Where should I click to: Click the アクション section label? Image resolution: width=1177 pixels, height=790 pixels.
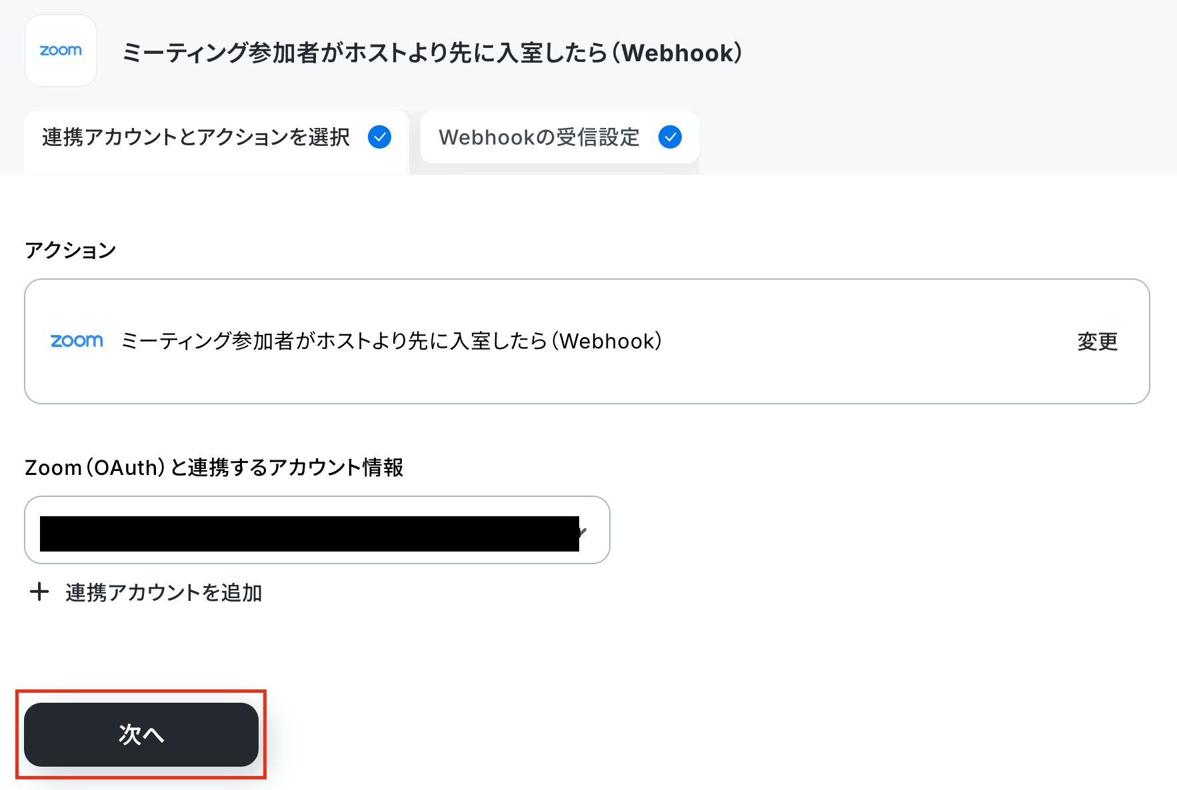coord(71,250)
